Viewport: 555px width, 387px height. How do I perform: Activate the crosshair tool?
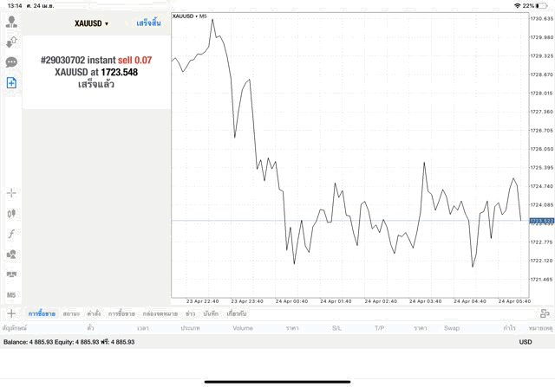11,193
